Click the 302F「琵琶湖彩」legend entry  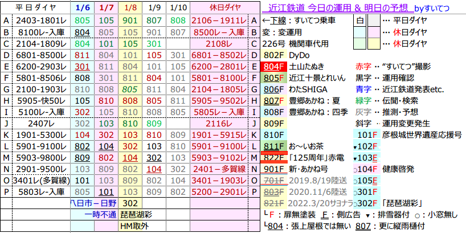pos(389,203)
